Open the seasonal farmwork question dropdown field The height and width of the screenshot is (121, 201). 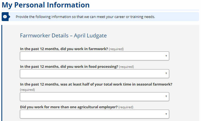click(x=95, y=97)
